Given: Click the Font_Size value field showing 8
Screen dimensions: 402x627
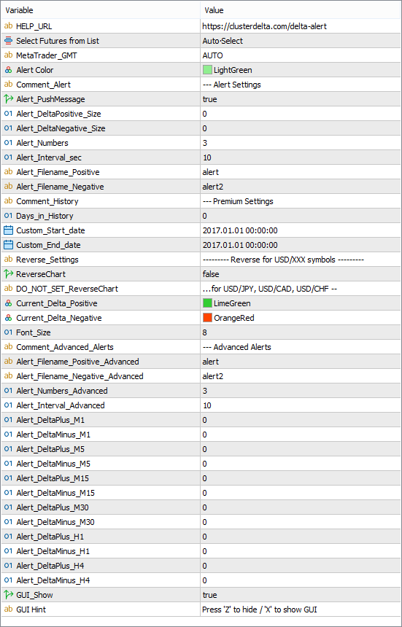Looking at the screenshot, I should [x=301, y=332].
